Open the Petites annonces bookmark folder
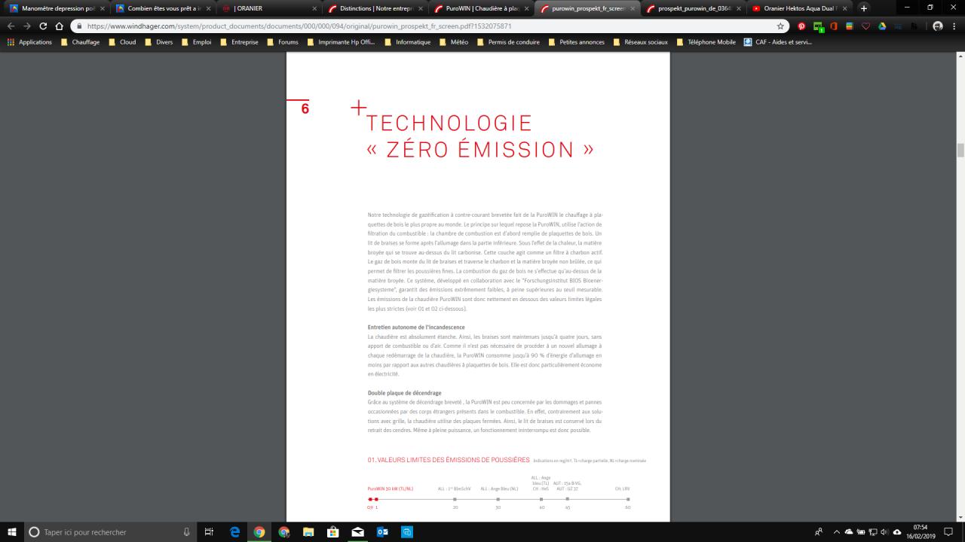This screenshot has height=542, width=965. pos(576,42)
